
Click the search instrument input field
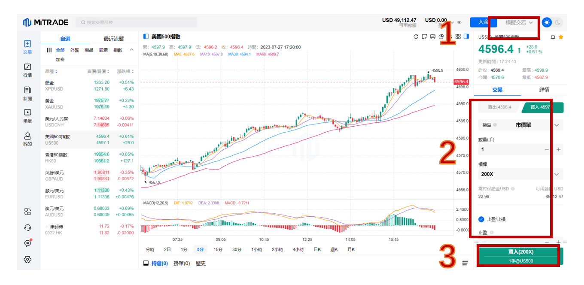137,22
